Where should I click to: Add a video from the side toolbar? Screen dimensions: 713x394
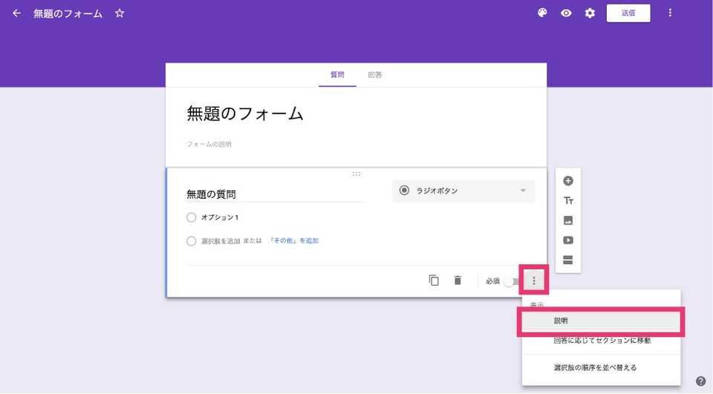(568, 240)
